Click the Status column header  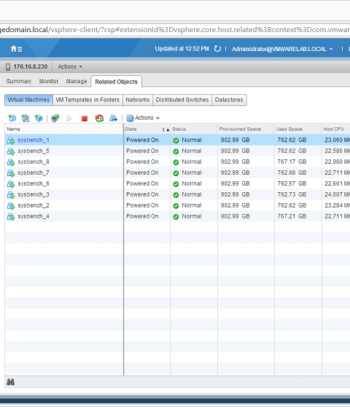coord(194,129)
